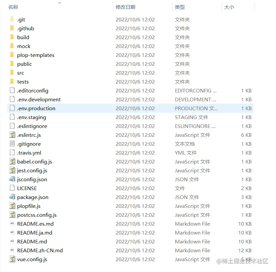Select the vue.config.js file name
This screenshot has width=276, height=272.
32,260
